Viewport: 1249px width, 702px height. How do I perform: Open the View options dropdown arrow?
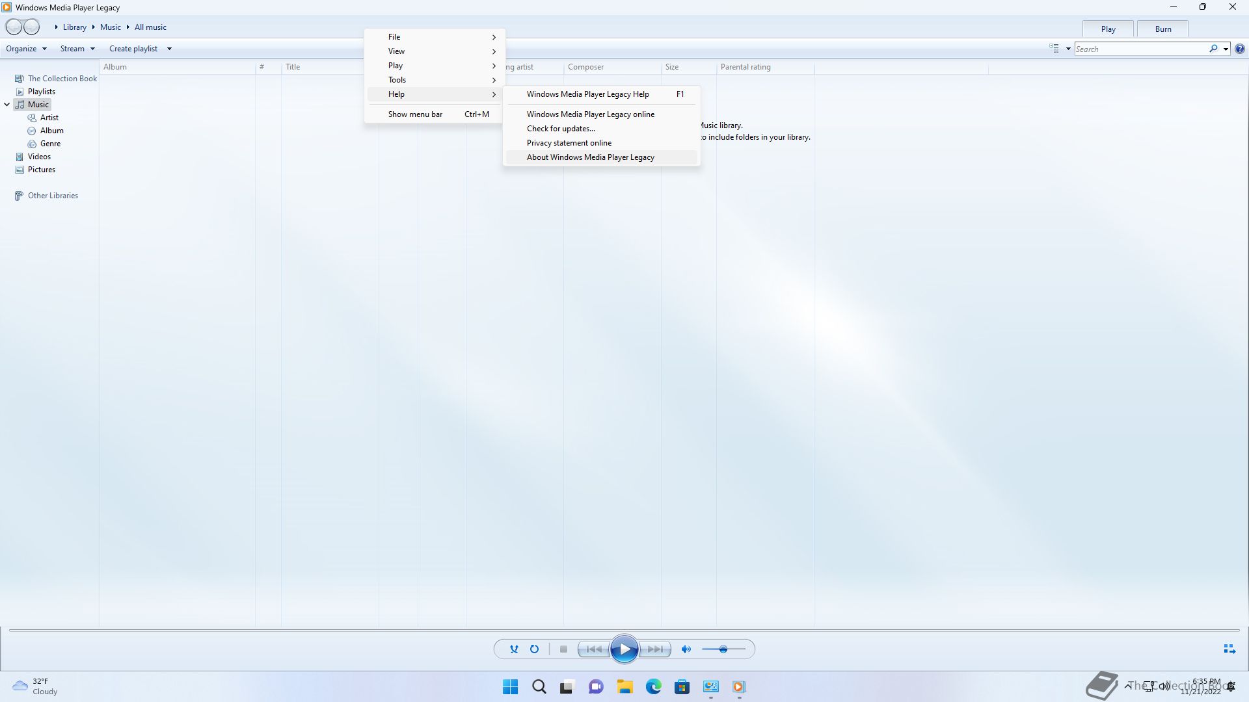pyautogui.click(x=1068, y=49)
